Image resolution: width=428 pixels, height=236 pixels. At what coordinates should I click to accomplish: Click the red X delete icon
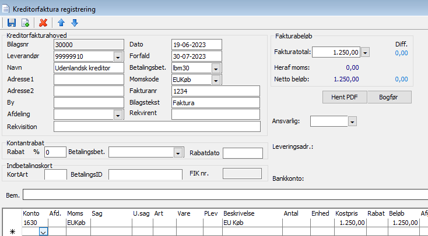[43, 23]
